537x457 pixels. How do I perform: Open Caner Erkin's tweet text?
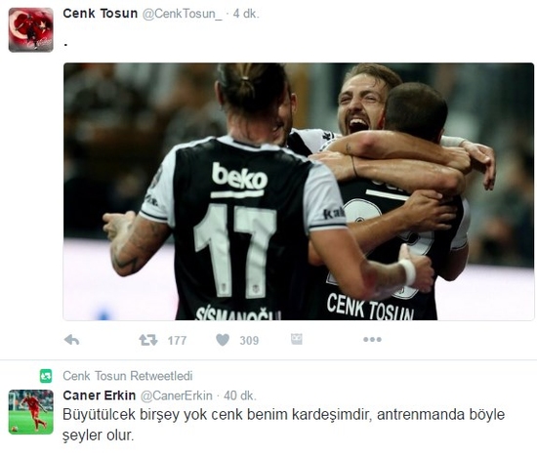(283, 425)
